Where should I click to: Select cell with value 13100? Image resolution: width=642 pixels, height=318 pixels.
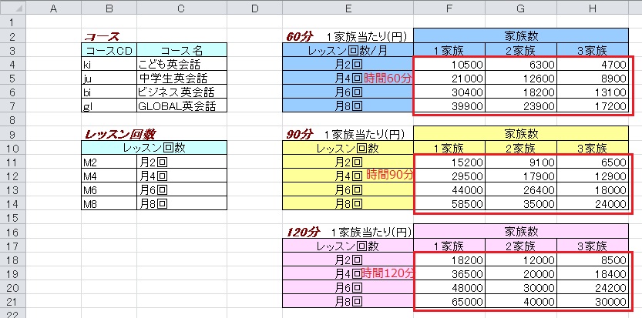click(x=593, y=92)
